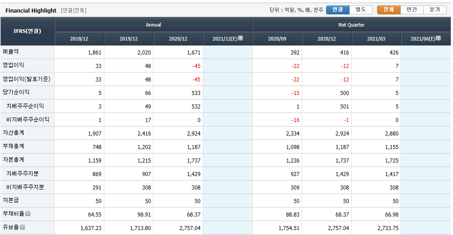Select the 자본금 row label
Viewport: 453px width, 235px height.
pyautogui.click(x=11, y=200)
